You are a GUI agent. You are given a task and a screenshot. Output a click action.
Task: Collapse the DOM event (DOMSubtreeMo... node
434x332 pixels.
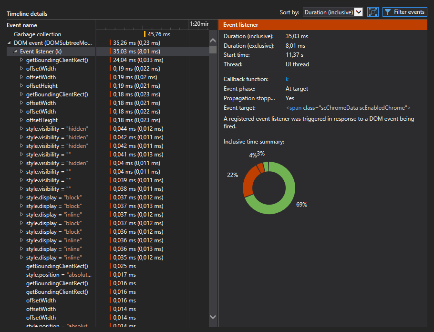tap(9, 42)
